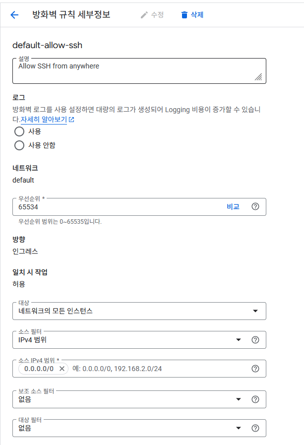Expand the 대상 targets dropdown
Viewport: 304px width, 445px height.
tap(139, 311)
